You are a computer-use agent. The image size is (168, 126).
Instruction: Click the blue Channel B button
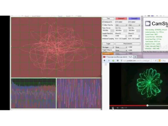(134, 18)
